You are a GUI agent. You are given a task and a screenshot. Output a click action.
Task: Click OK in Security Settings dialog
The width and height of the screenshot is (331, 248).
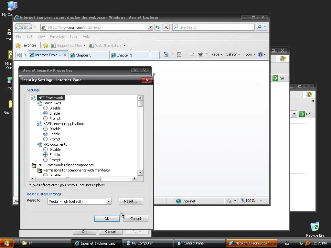click(x=107, y=219)
